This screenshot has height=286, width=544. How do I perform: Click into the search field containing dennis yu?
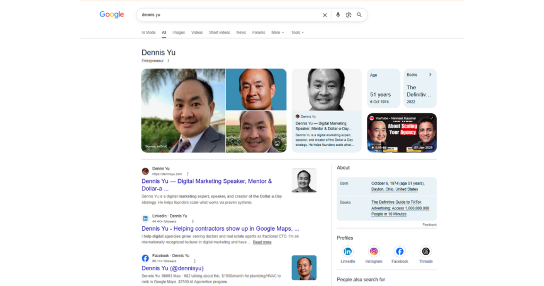click(x=229, y=15)
